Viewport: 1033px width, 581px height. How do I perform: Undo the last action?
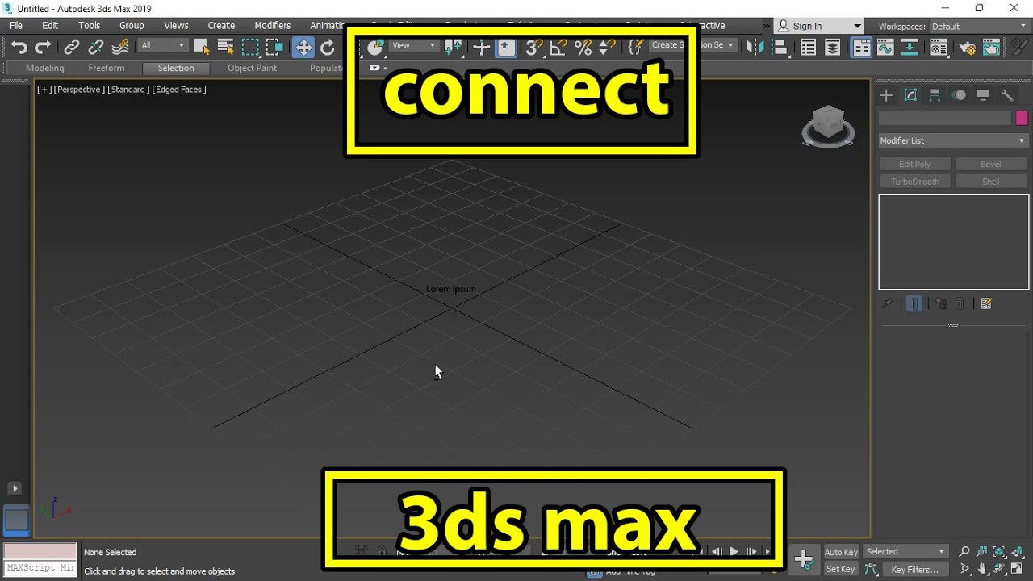pos(19,47)
